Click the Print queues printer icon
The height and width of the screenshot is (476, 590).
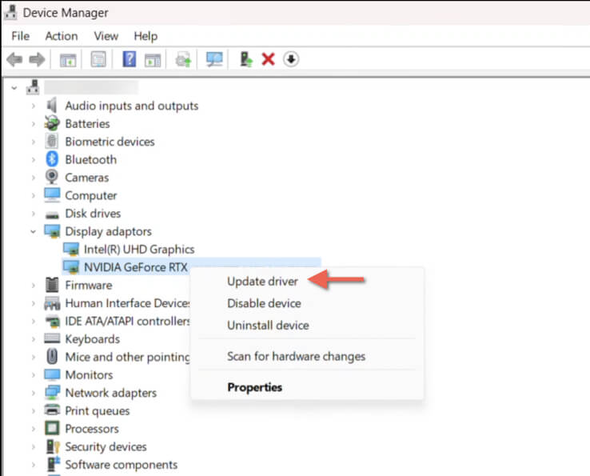tap(52, 410)
